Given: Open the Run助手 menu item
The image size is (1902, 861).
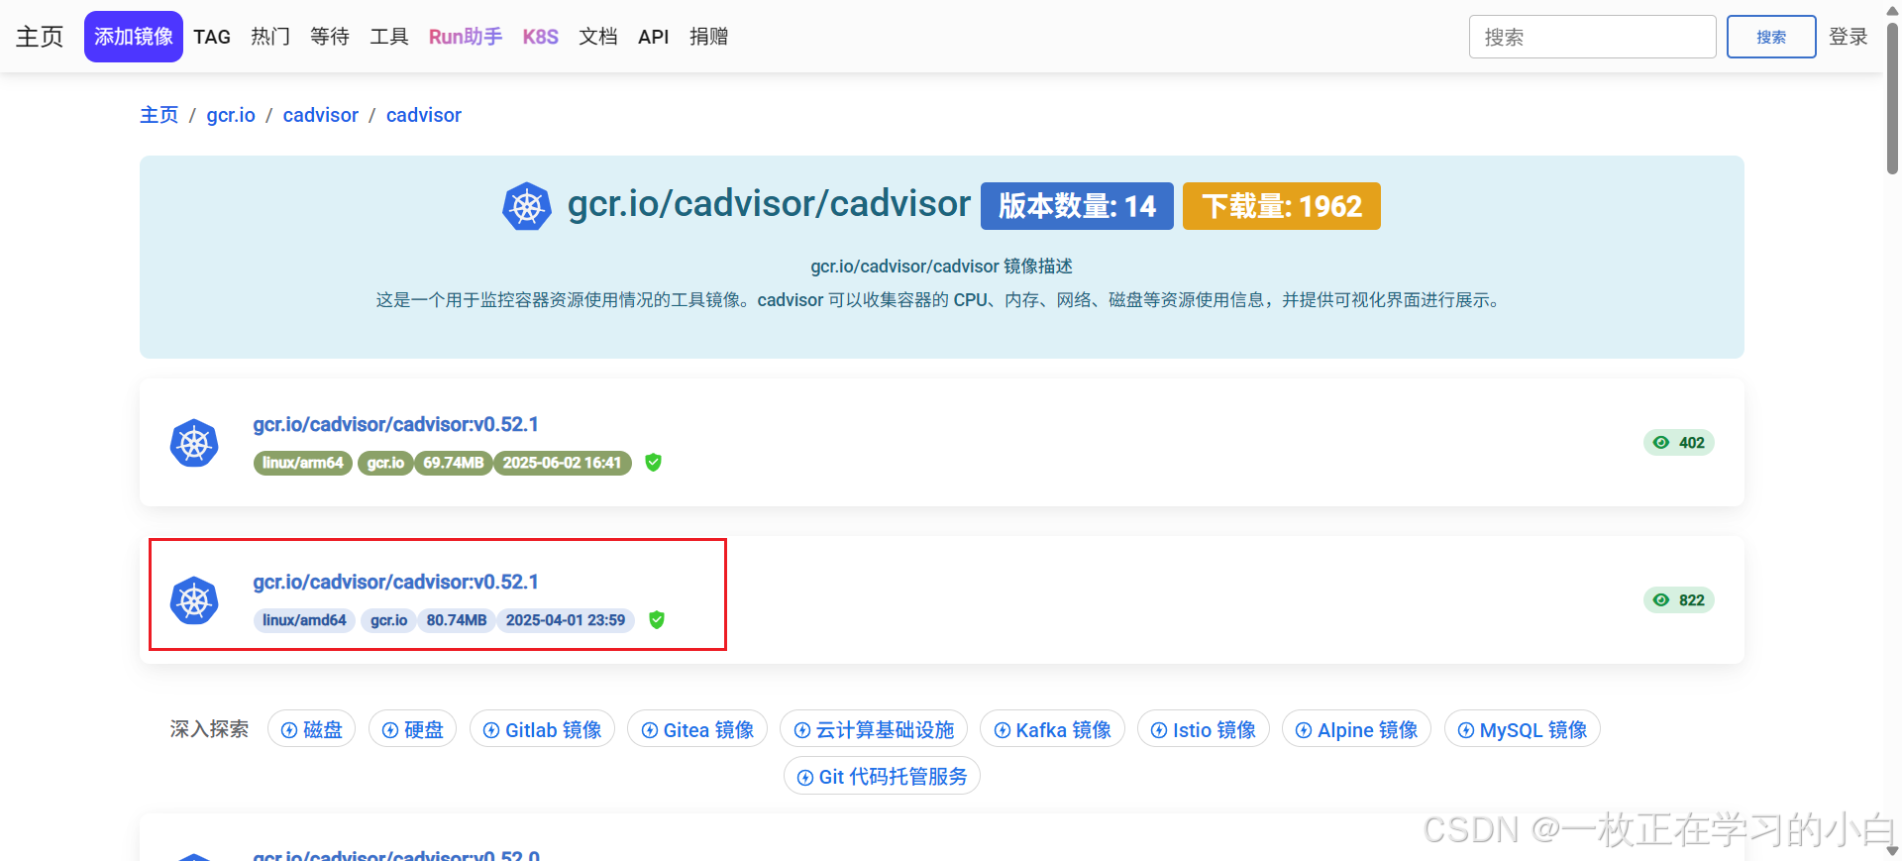Looking at the screenshot, I should click(466, 37).
